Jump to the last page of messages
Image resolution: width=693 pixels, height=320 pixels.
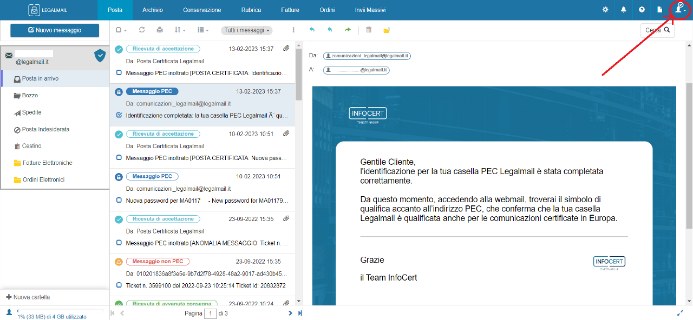tap(299, 314)
